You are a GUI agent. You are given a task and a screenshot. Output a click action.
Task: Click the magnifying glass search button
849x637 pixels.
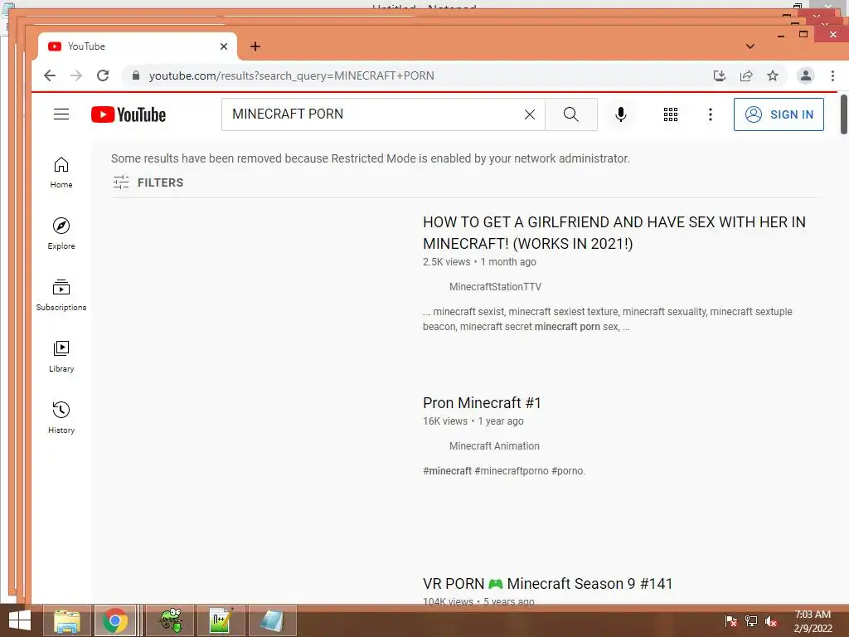(x=570, y=114)
